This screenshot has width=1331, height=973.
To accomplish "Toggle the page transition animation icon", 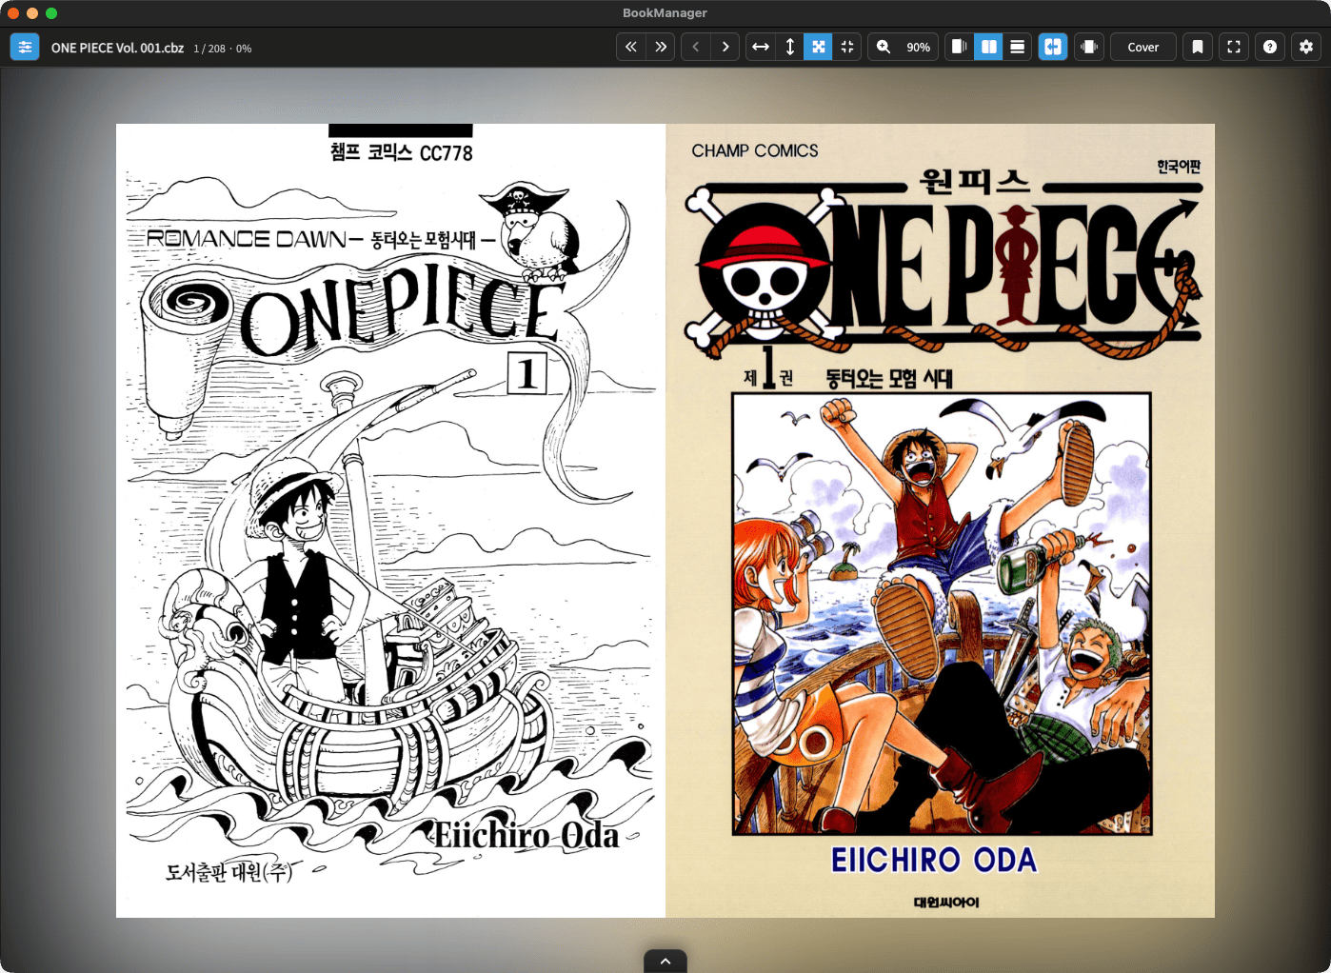I will 1089,47.
